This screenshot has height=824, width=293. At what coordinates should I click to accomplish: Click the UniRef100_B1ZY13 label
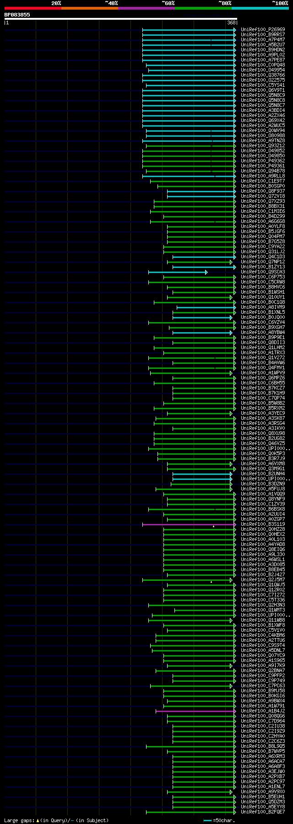(263, 267)
